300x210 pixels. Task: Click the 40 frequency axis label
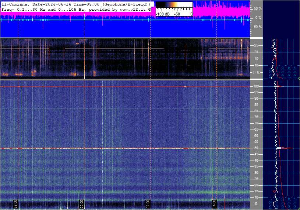click(x=256, y=161)
